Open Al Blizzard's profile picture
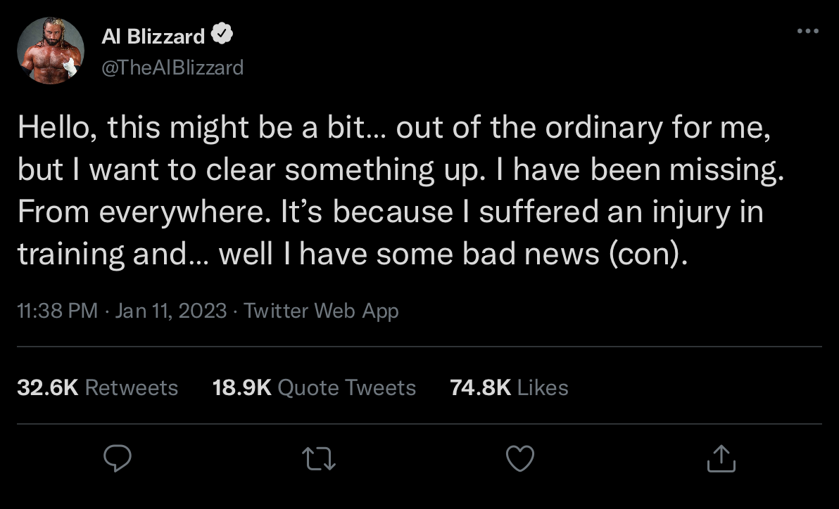Image resolution: width=839 pixels, height=509 pixels. pyautogui.click(x=51, y=51)
